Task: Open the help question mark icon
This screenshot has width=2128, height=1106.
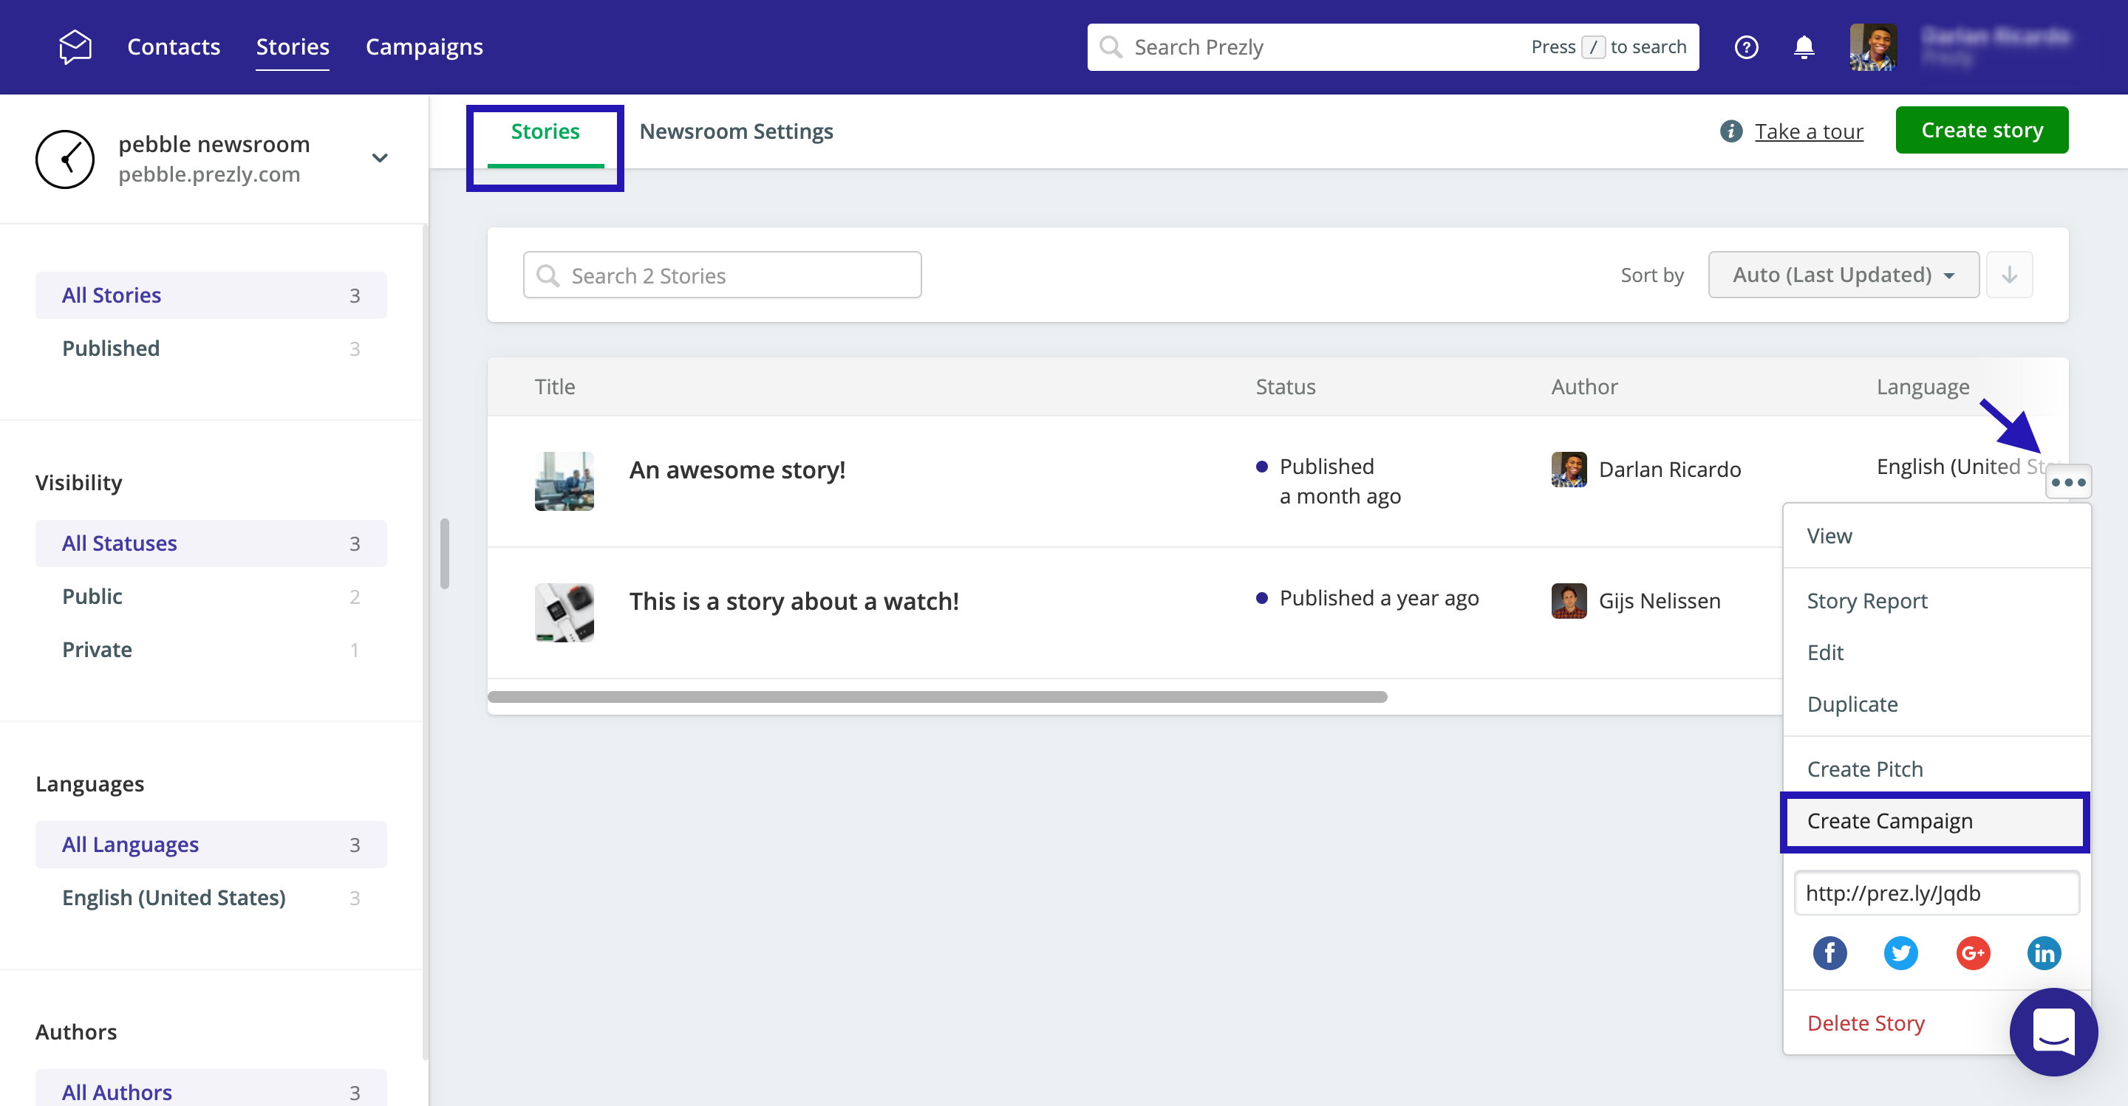Action: pyautogui.click(x=1745, y=47)
